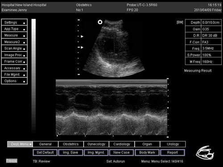Click the BM mode indicator
Image resolution: width=223 pixels, height=167 pixels.
tap(180, 22)
